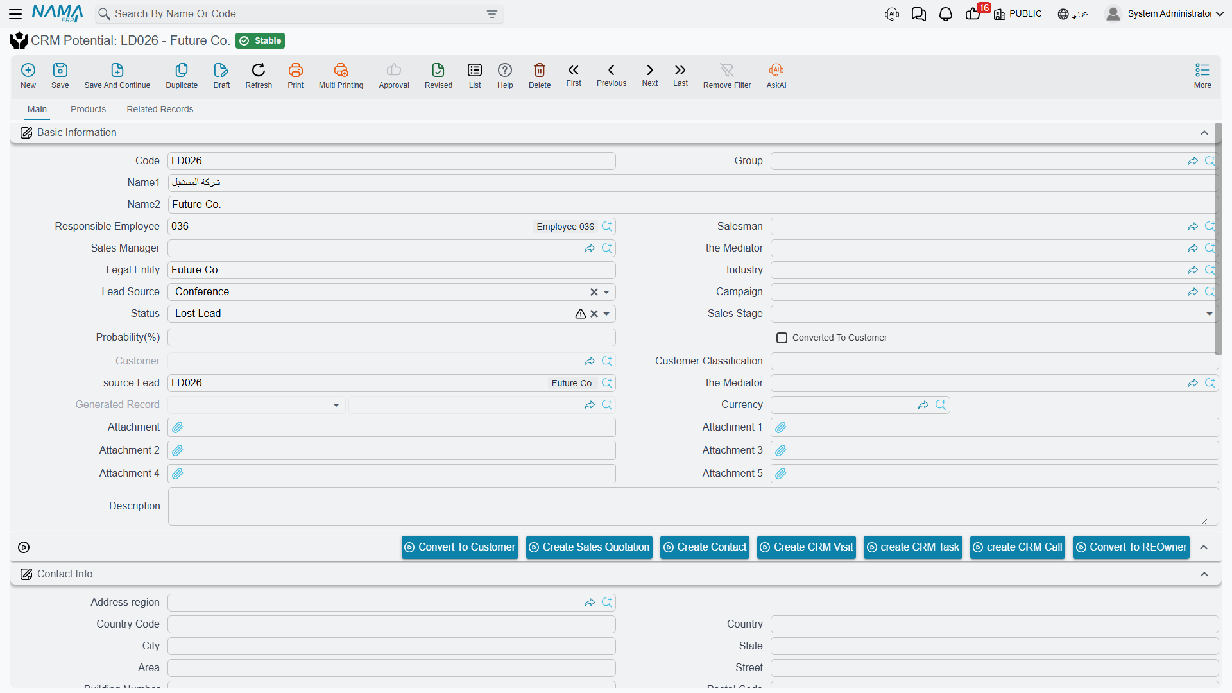
Task: Click Save And Continue
Action: click(x=117, y=76)
